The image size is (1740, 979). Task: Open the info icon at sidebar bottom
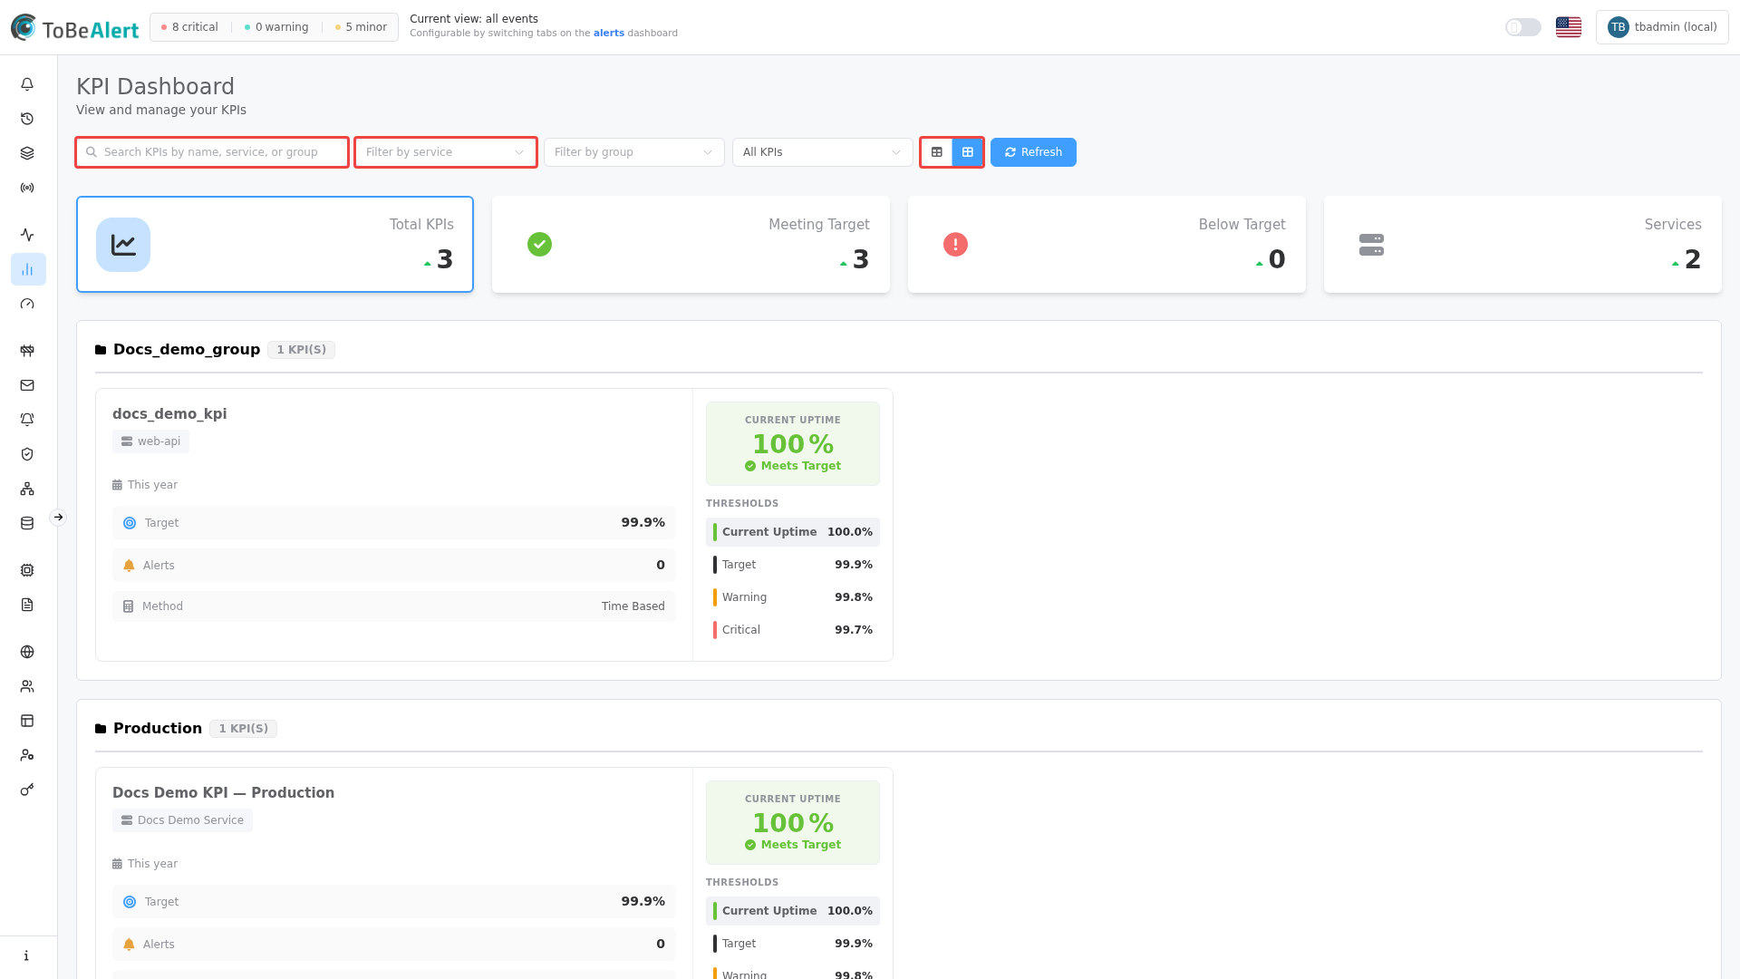pos(27,955)
